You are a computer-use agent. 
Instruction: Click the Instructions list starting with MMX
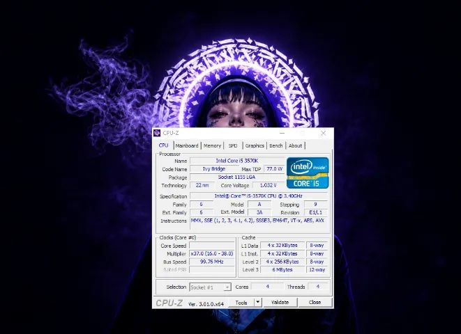pyautogui.click(x=259, y=224)
